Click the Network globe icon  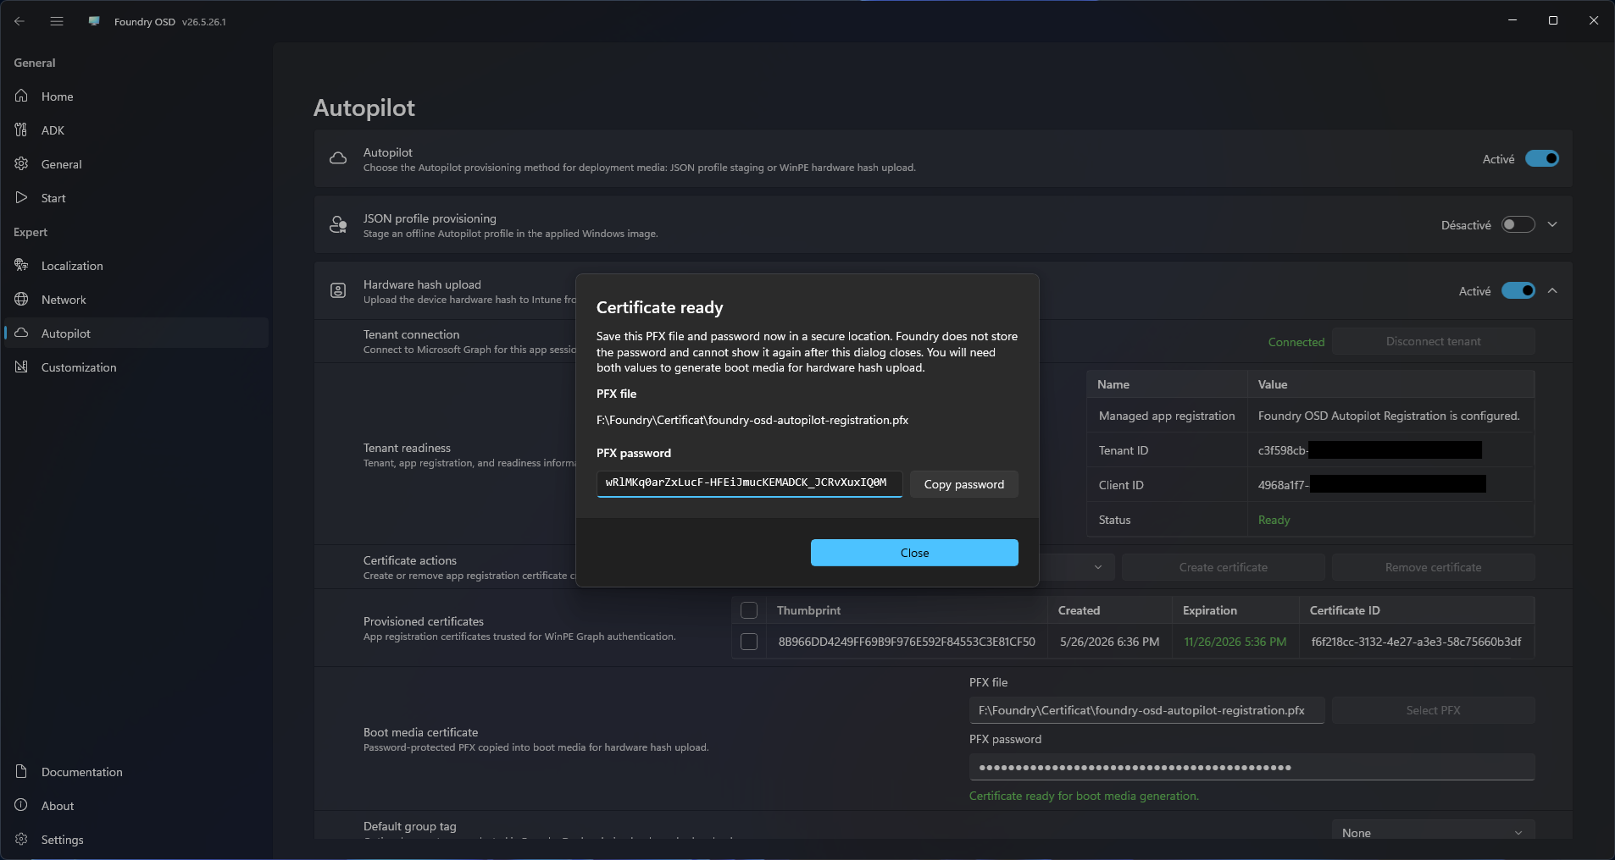(x=22, y=300)
